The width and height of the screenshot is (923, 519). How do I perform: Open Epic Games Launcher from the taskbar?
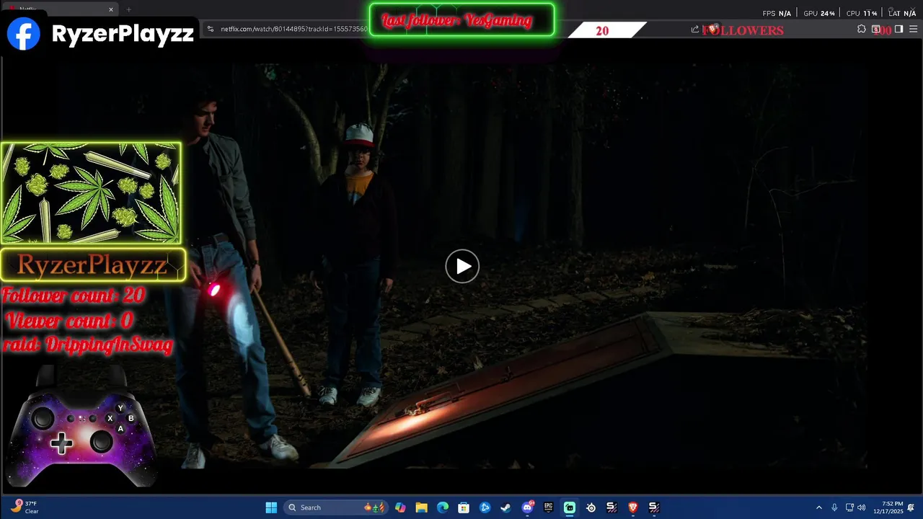coord(549,507)
